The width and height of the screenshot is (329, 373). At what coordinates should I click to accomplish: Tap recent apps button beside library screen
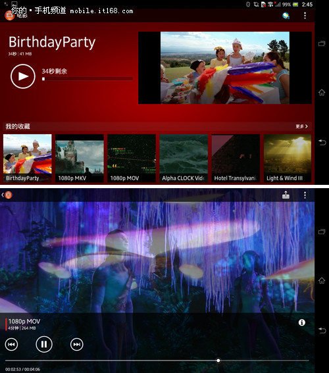click(322, 43)
